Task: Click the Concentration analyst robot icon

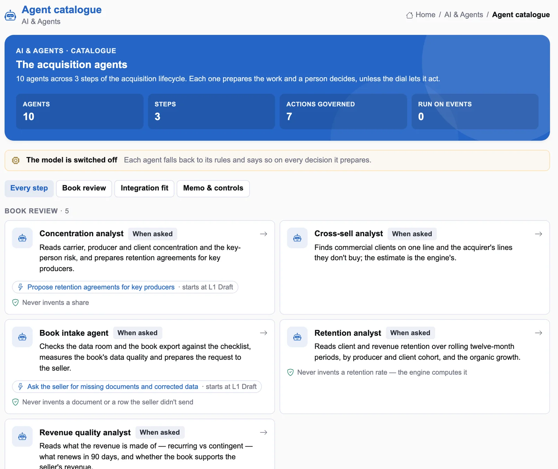Action: click(x=22, y=238)
